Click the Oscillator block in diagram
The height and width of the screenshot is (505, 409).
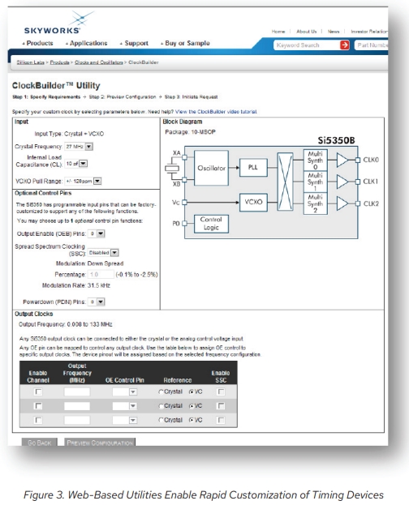(211, 168)
